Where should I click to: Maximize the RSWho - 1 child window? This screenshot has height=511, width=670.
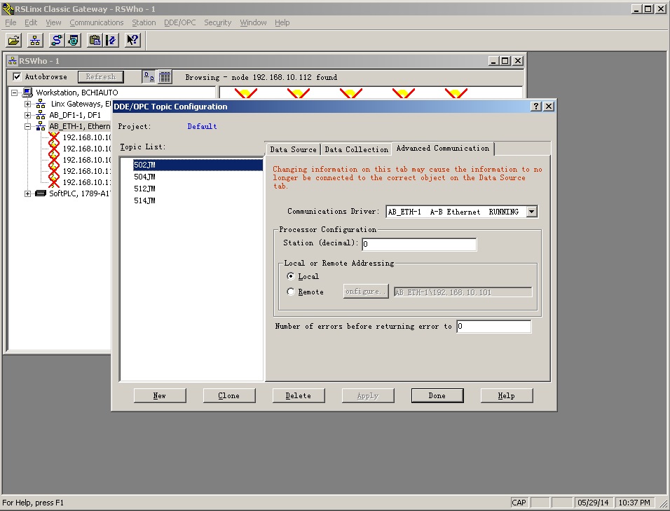505,61
